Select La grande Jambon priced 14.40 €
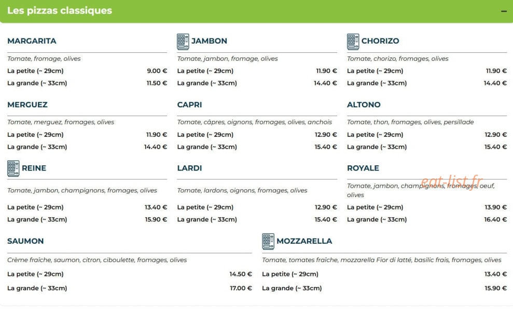513x309 pixels. 257,83
